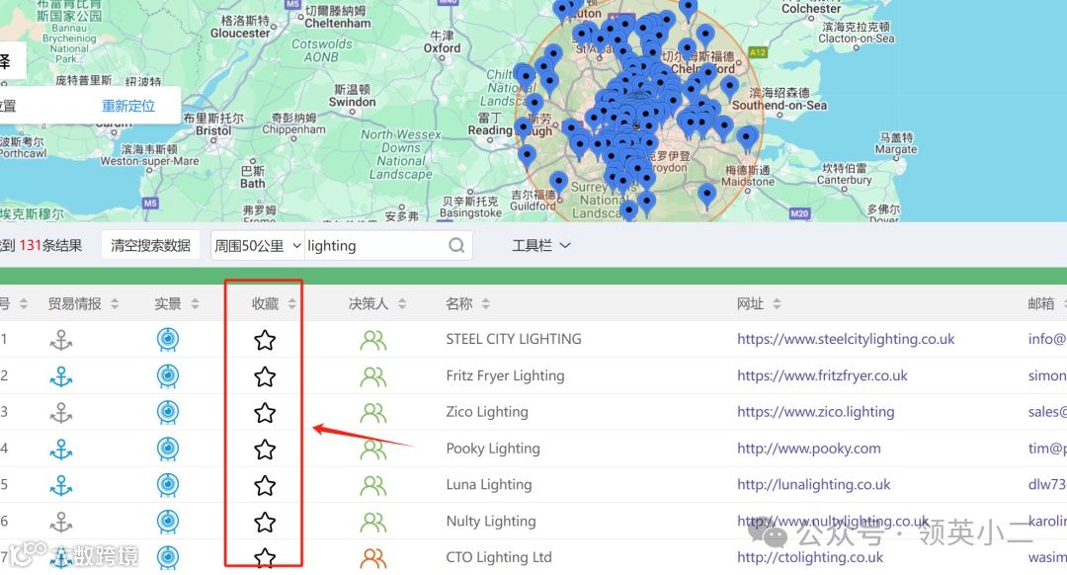Image resolution: width=1067 pixels, height=575 pixels.
Task: Star Fritz Fryer Lighting as favorite
Action: (x=265, y=376)
